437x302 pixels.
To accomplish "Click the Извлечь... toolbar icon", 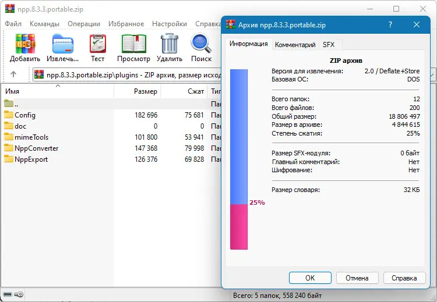I will (63, 44).
